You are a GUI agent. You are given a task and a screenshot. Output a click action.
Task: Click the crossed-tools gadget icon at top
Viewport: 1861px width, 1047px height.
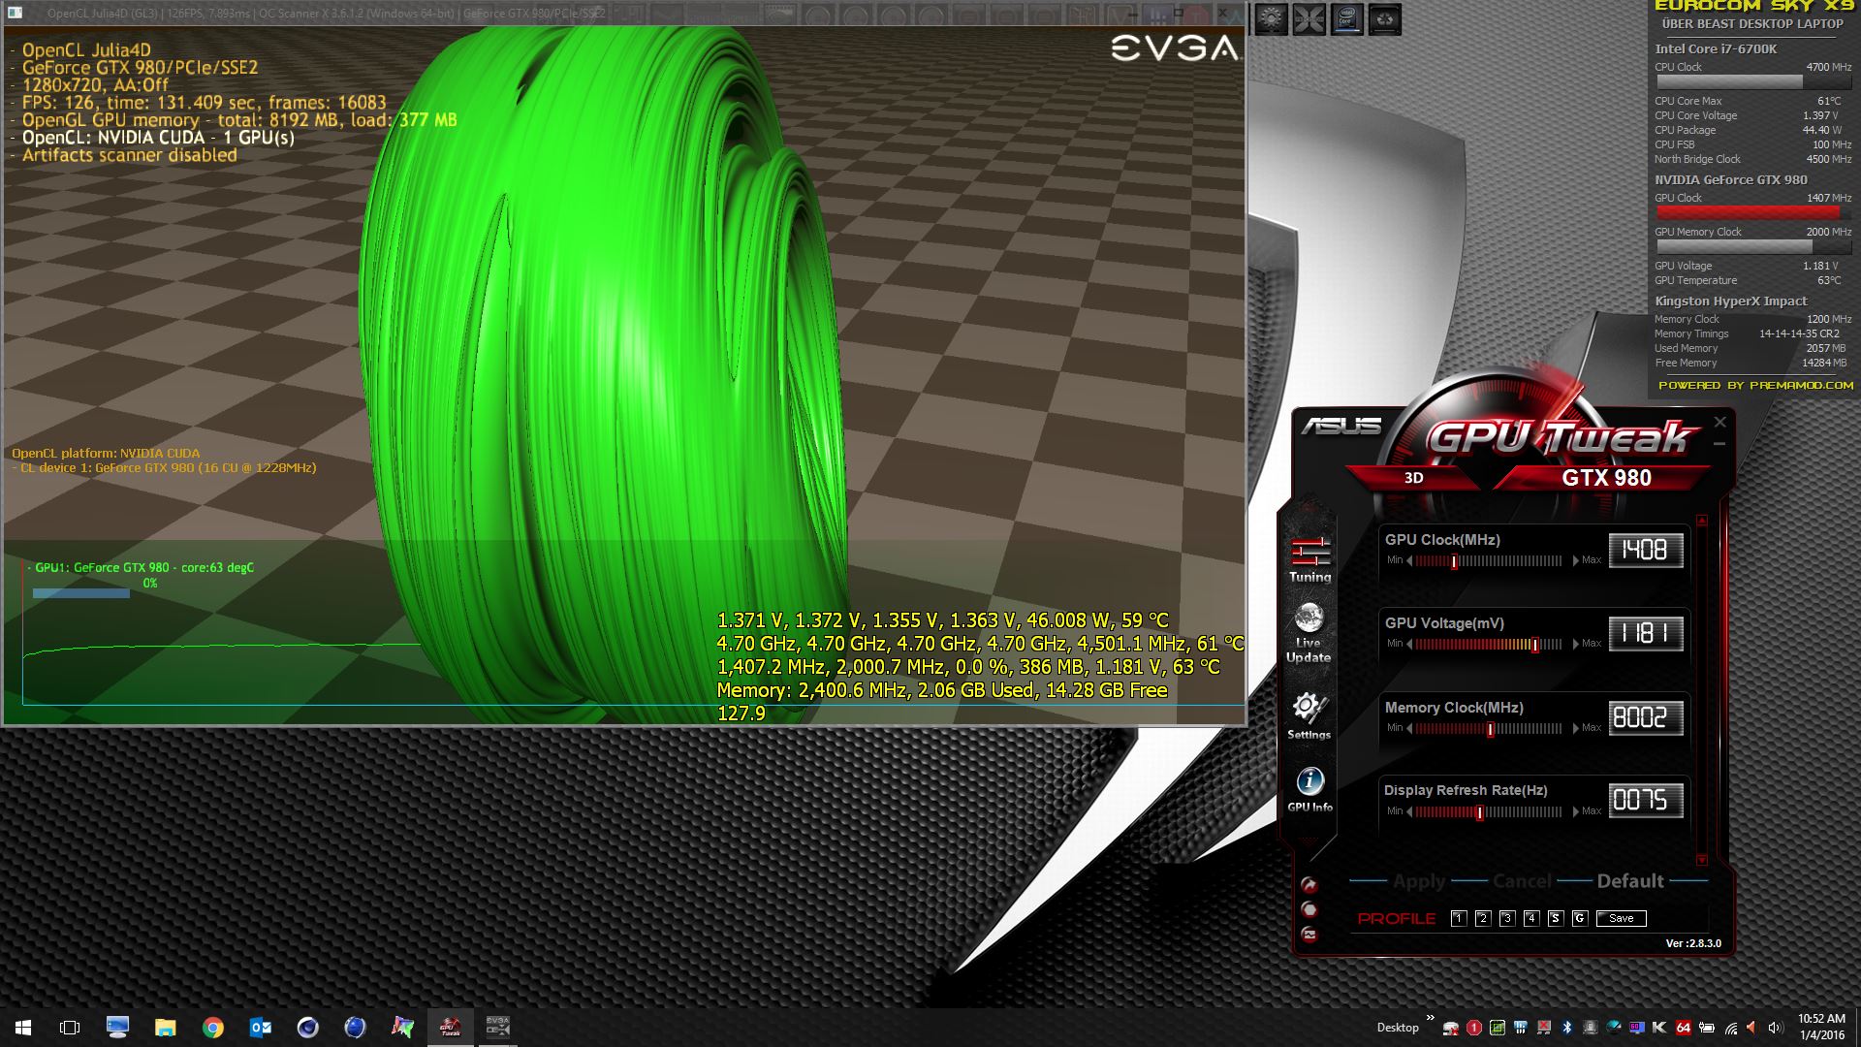pyautogui.click(x=1309, y=18)
